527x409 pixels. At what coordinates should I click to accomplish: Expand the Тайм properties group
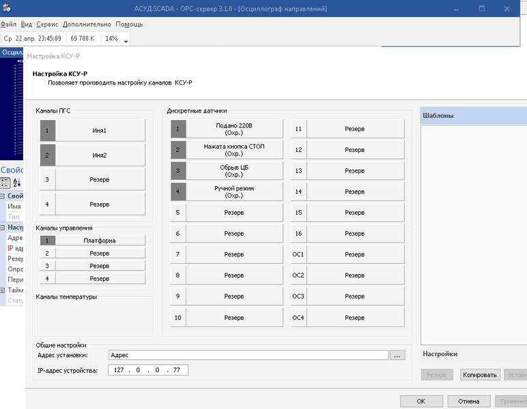pyautogui.click(x=2, y=290)
